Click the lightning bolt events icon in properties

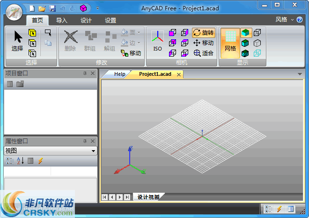point(41,160)
